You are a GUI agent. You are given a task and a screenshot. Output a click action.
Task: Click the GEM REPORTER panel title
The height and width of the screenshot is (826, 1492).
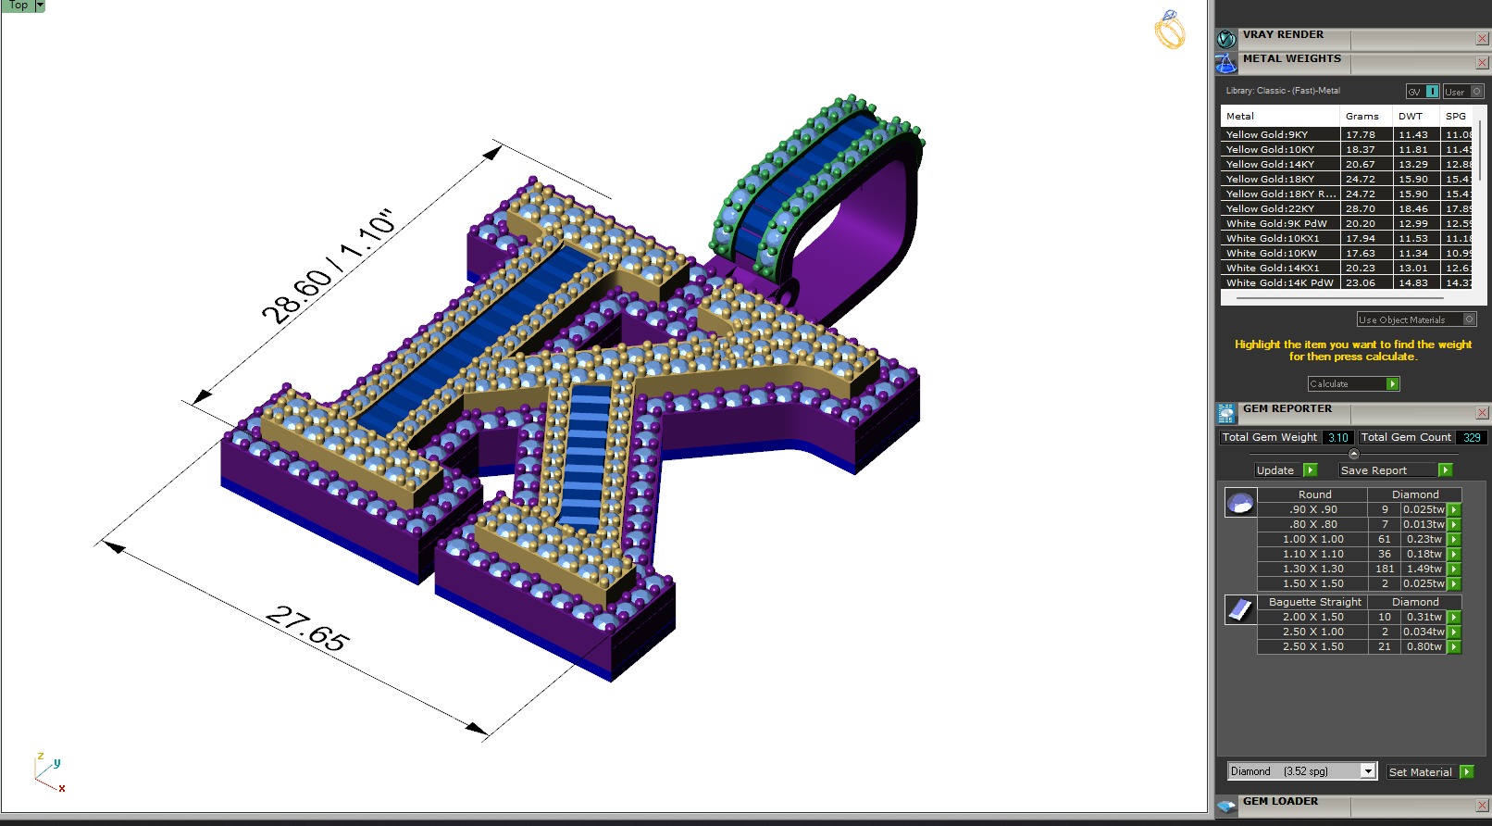tap(1287, 408)
